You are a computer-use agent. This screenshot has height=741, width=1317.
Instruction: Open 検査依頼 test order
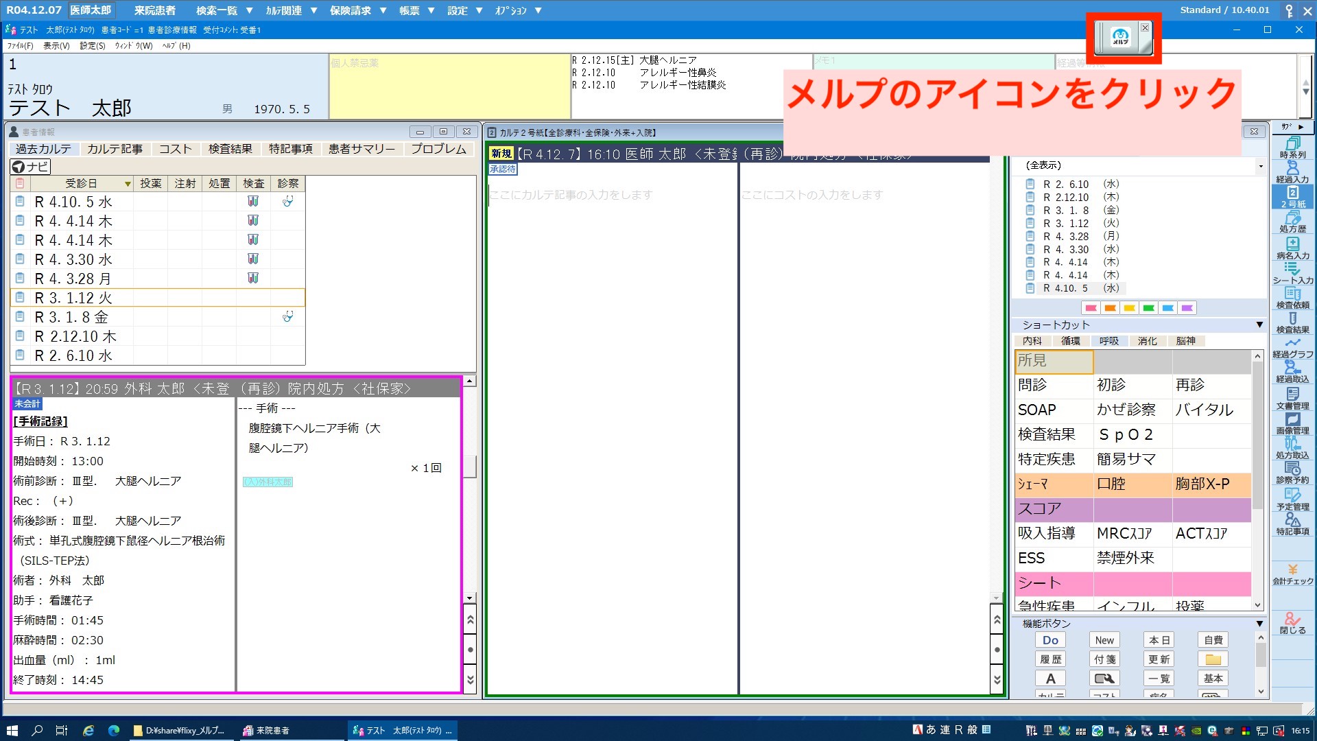(1293, 298)
